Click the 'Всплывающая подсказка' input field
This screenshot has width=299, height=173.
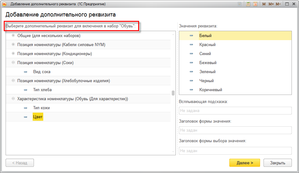coord(235,110)
